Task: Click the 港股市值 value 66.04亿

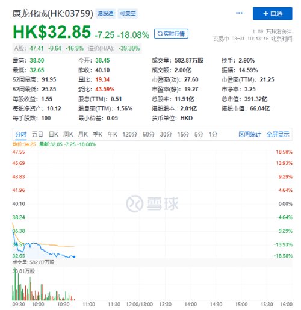Action: (260, 108)
